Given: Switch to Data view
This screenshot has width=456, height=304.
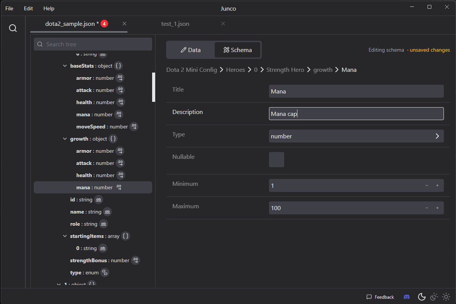Looking at the screenshot, I should (x=191, y=50).
